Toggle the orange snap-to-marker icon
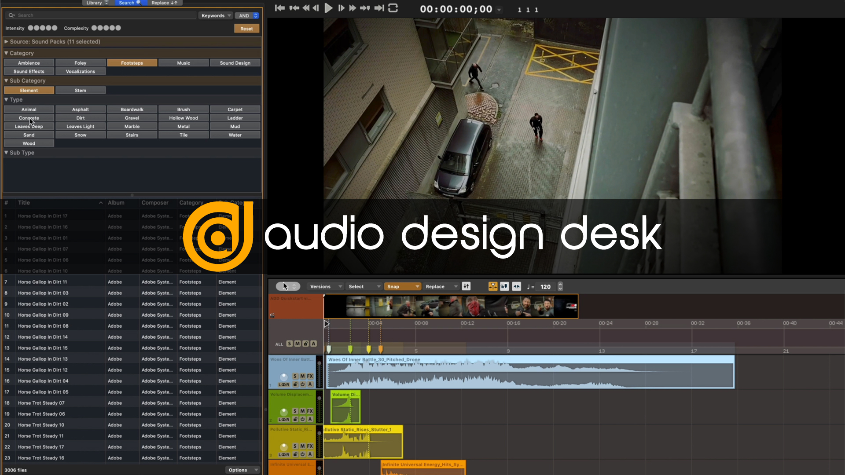Image resolution: width=845 pixels, height=475 pixels. [x=493, y=286]
